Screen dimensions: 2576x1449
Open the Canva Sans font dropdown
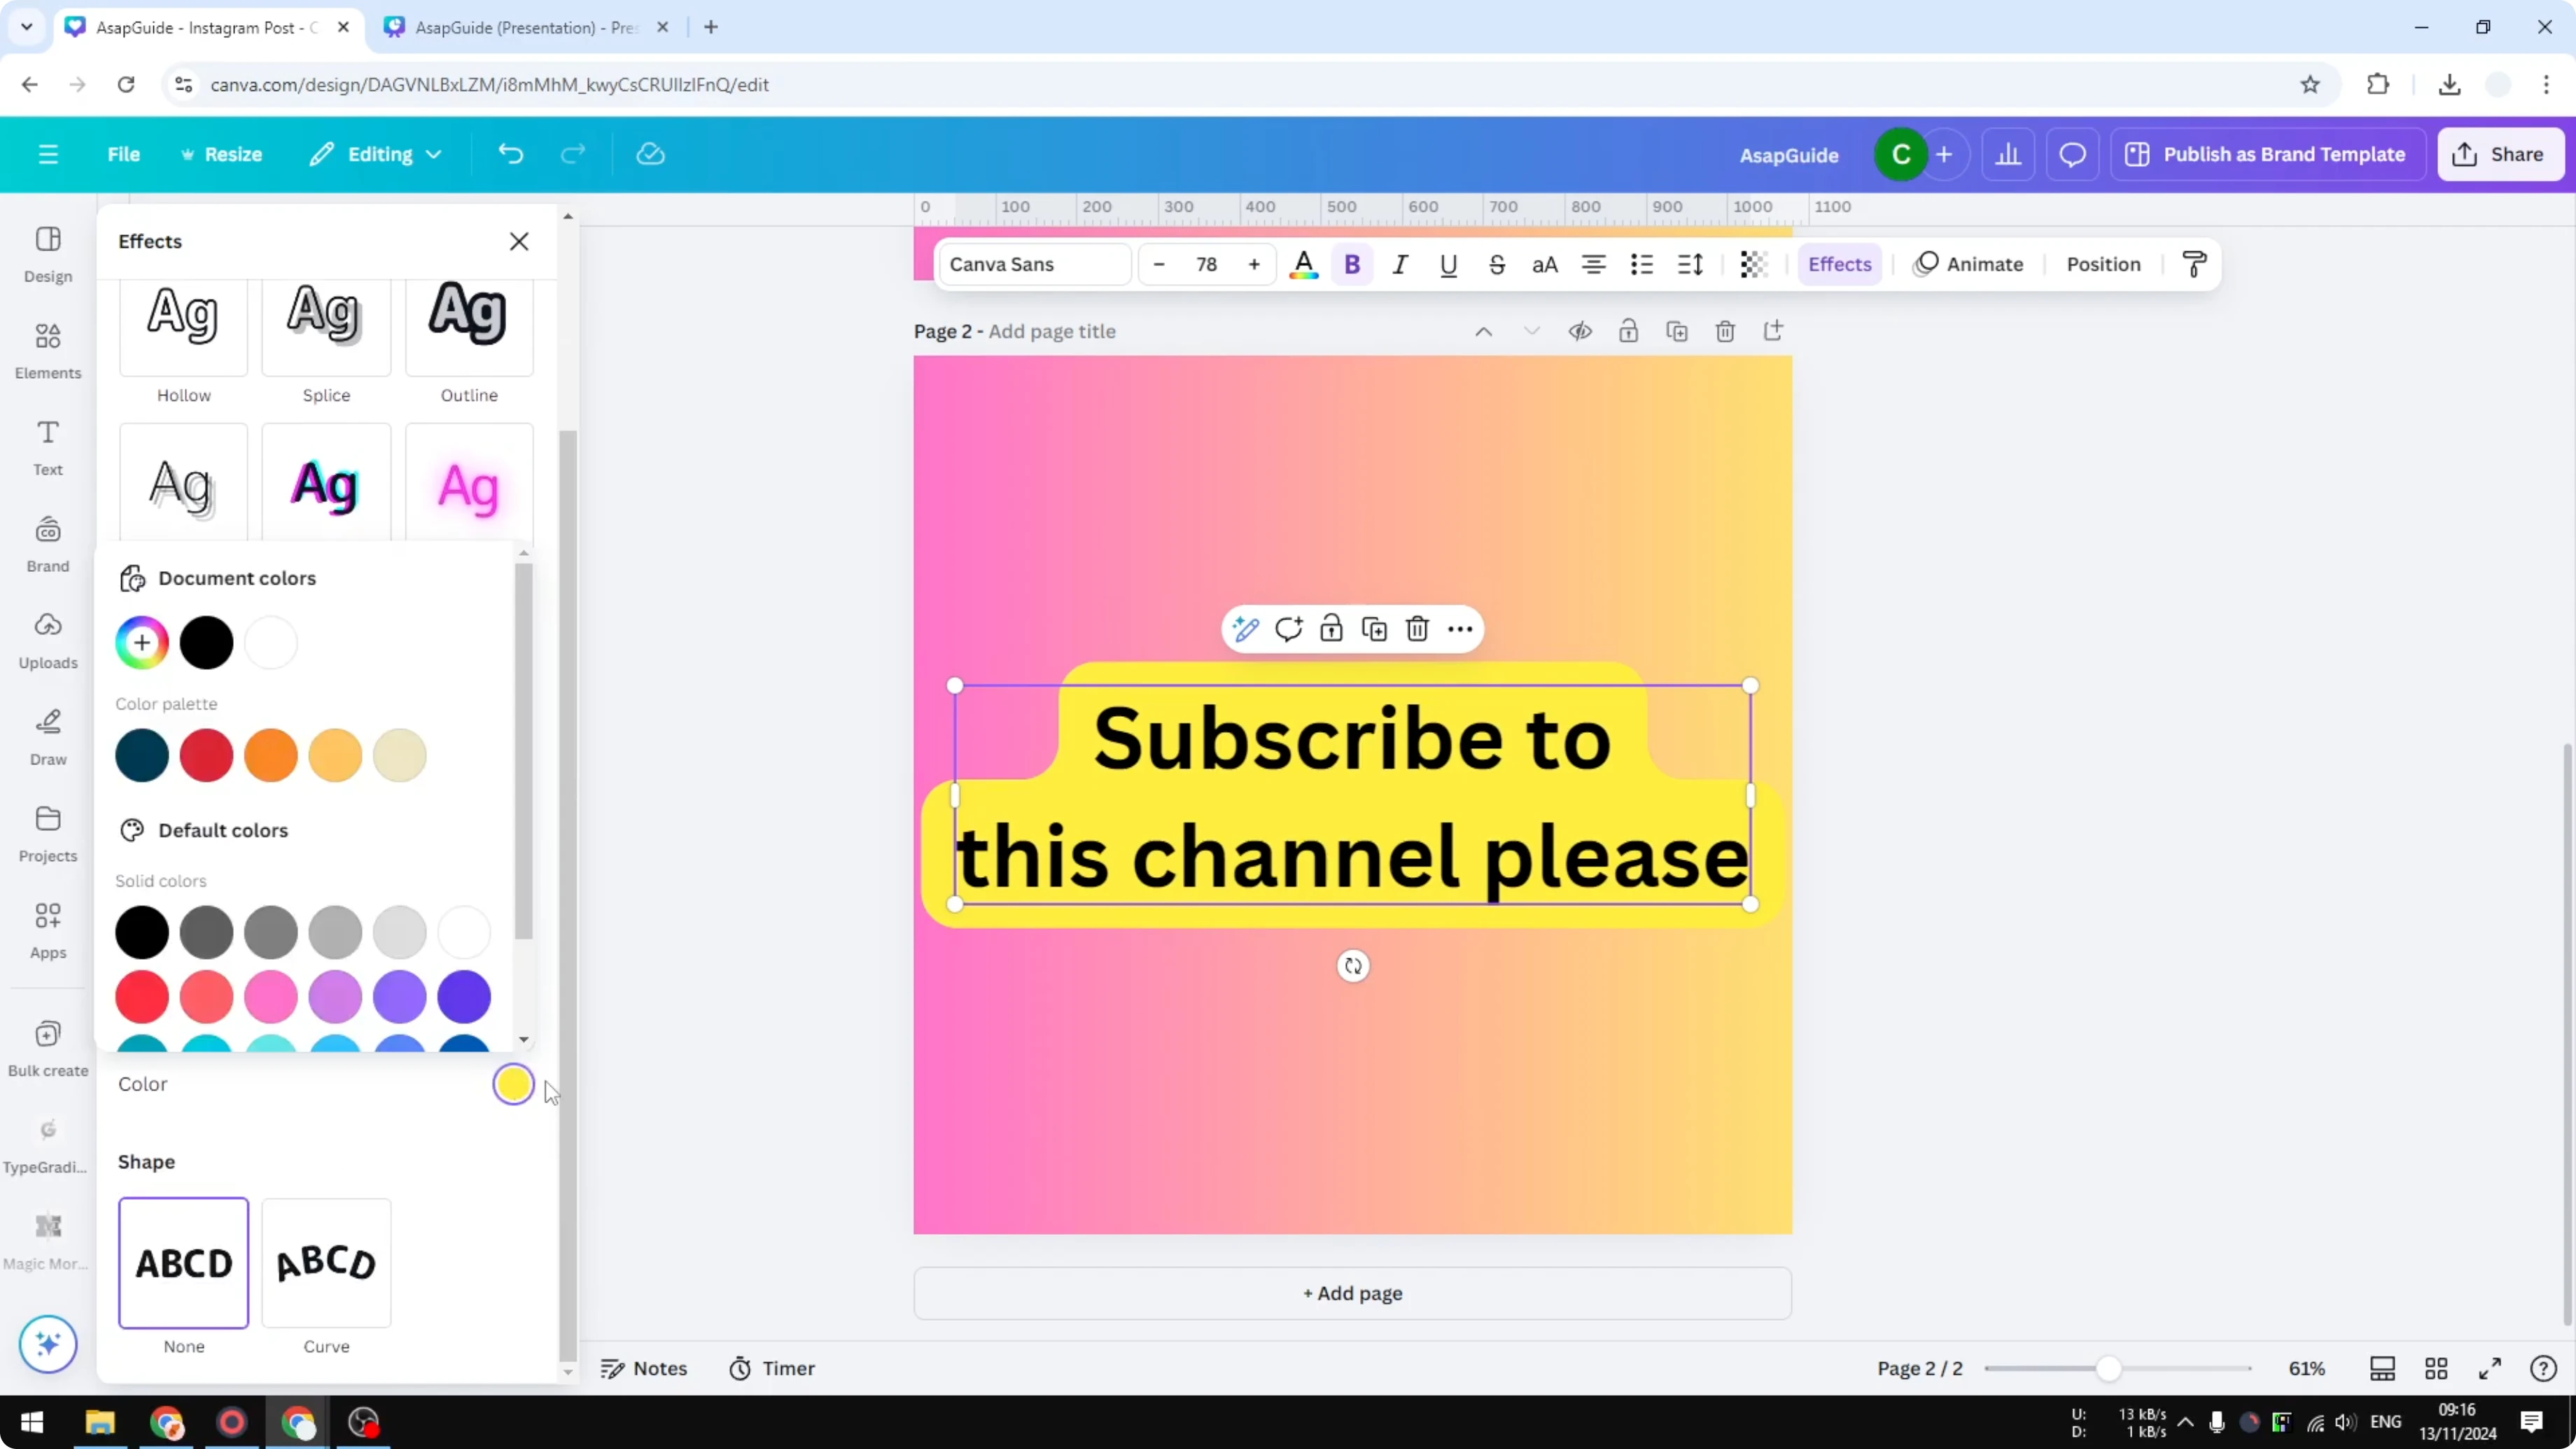click(x=1033, y=264)
